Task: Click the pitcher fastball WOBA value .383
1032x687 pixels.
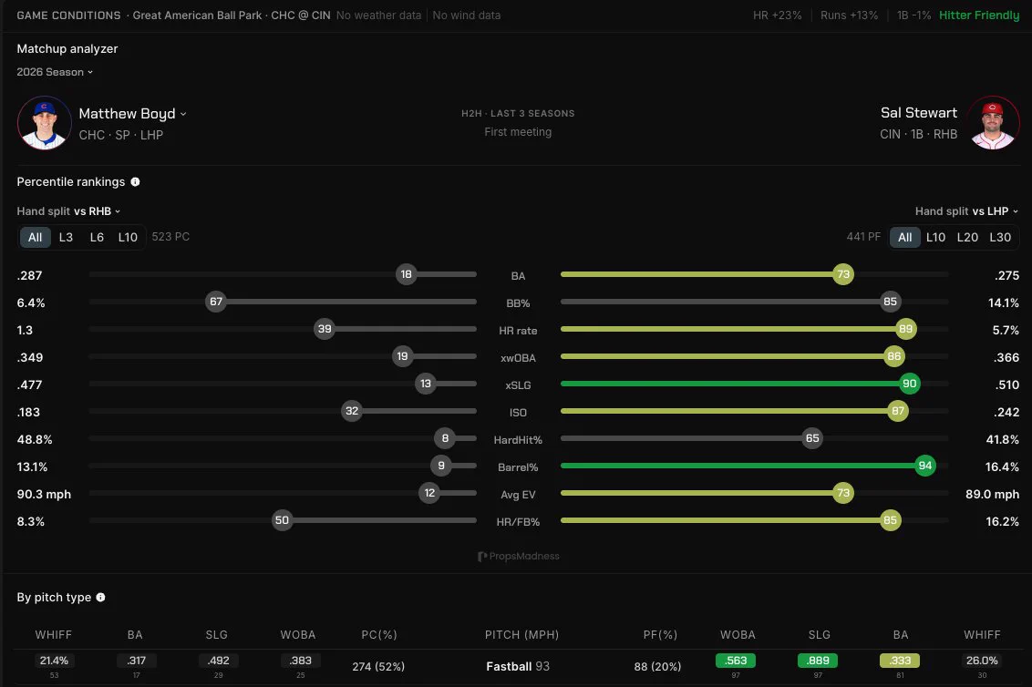Action: point(300,661)
